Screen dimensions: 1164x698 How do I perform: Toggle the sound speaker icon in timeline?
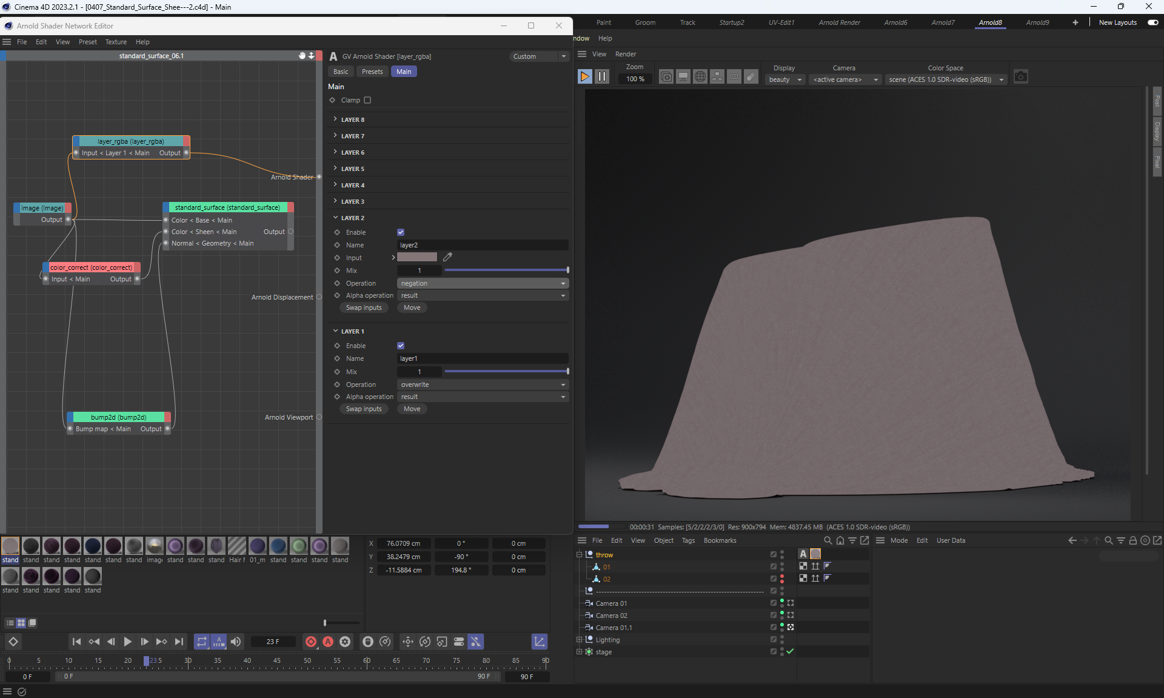[x=236, y=642]
